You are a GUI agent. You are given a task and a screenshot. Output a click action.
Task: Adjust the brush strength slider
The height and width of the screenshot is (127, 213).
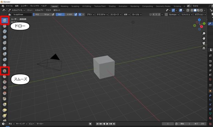pyautogui.click(x=65, y=14)
